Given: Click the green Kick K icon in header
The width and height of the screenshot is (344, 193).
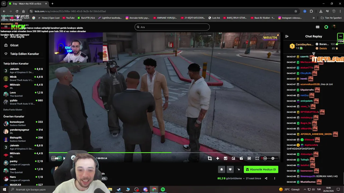Looking at the screenshot, I should [326, 27].
